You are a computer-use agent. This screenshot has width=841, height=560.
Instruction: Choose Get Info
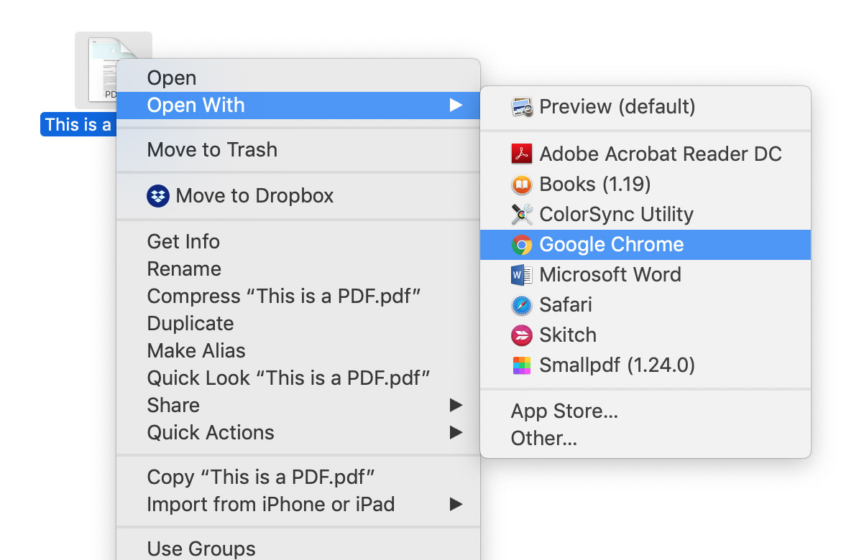coord(298,242)
